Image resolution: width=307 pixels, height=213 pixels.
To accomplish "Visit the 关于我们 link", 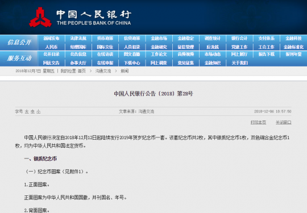I will (x=239, y=63).
